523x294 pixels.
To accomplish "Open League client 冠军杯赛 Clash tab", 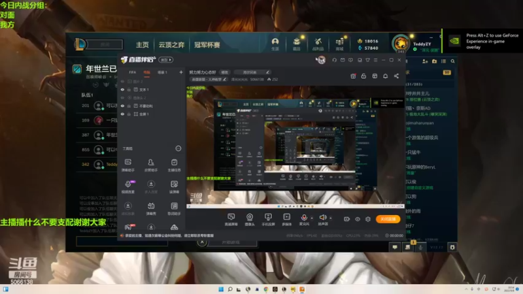I will pos(207,44).
